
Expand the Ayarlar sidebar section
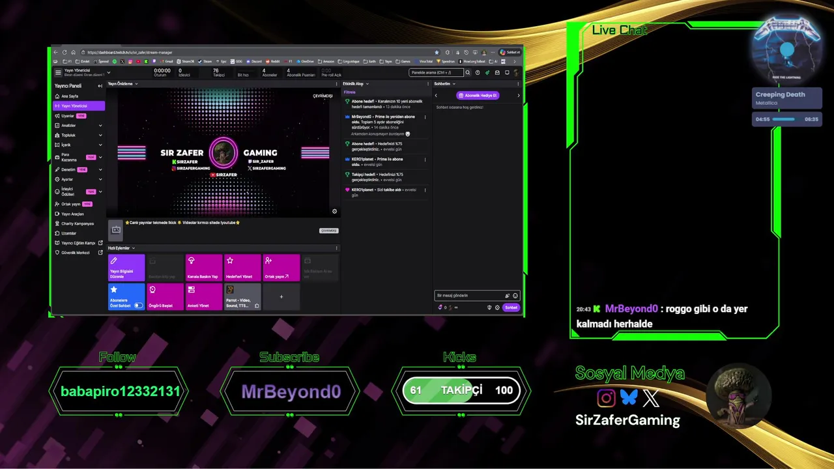tap(100, 179)
